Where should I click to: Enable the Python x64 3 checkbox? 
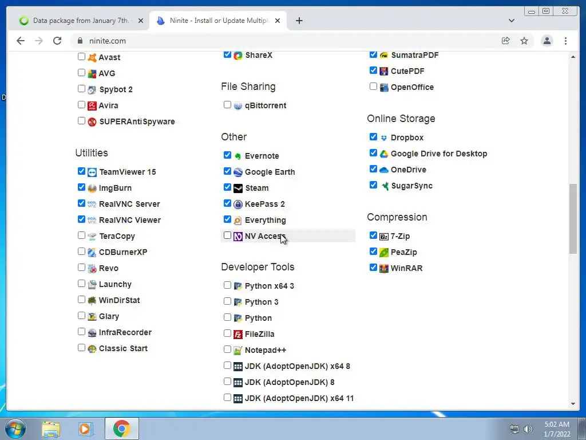[227, 285]
